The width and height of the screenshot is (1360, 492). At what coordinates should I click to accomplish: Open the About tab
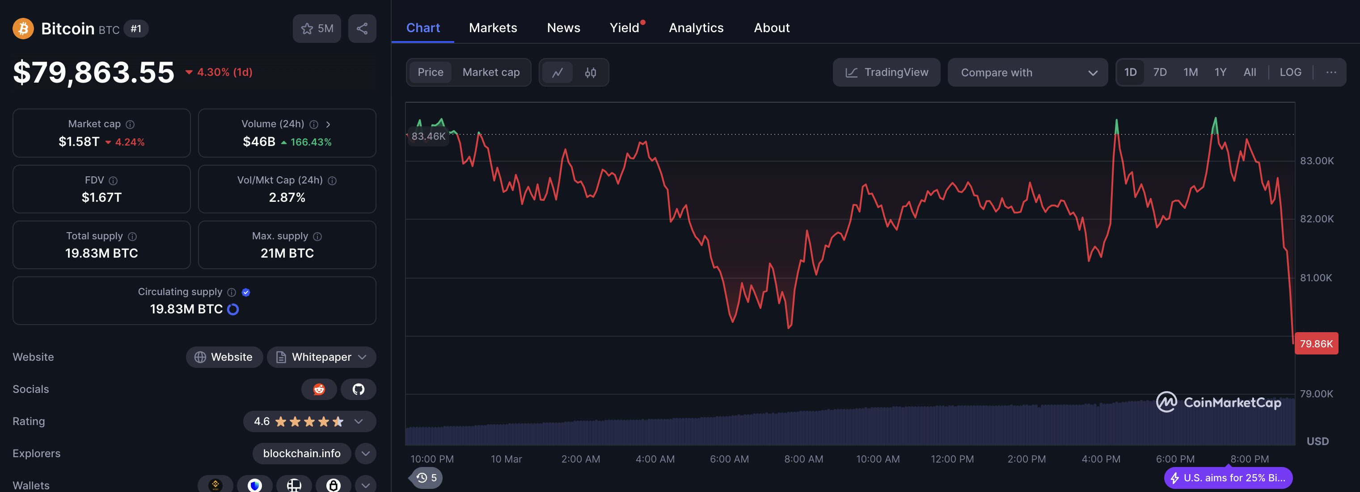(771, 28)
